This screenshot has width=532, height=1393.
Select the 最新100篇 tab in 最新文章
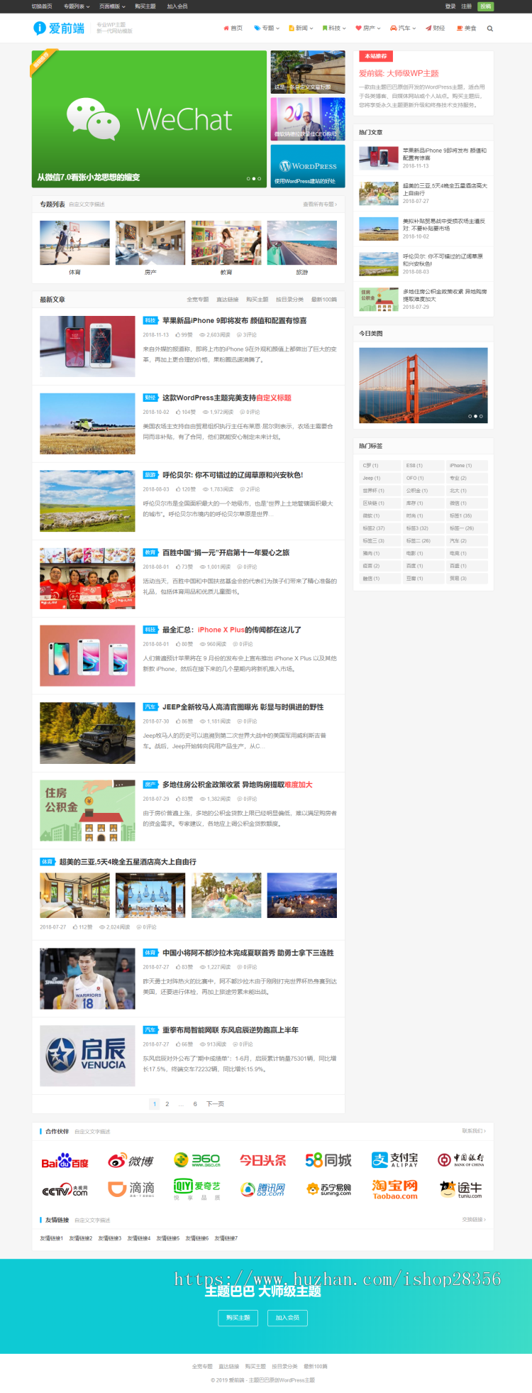324,300
